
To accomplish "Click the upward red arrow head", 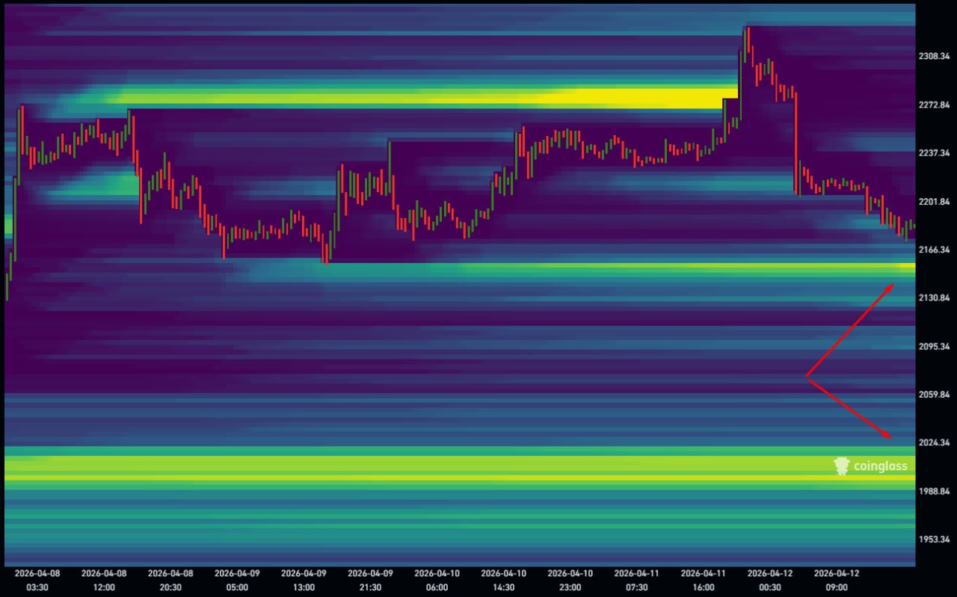I will click(x=890, y=286).
